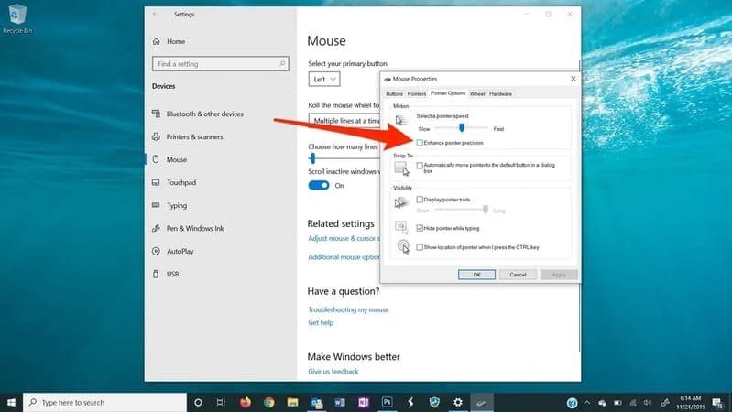This screenshot has height=412, width=732.
Task: Expand the Multiple lines at a time dropdown
Action: click(x=345, y=120)
